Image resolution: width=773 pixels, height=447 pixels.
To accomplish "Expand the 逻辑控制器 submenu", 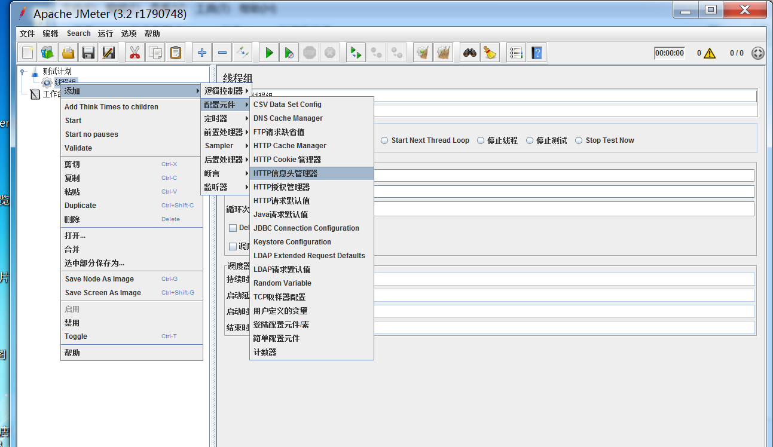I will pos(225,91).
